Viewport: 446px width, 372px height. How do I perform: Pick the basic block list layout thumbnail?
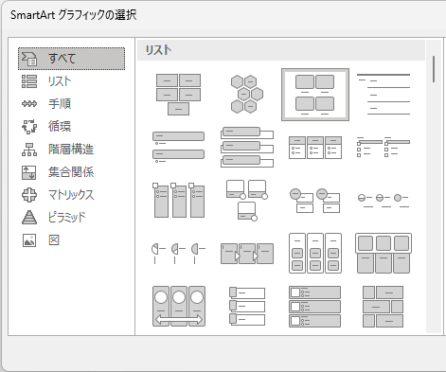(178, 95)
